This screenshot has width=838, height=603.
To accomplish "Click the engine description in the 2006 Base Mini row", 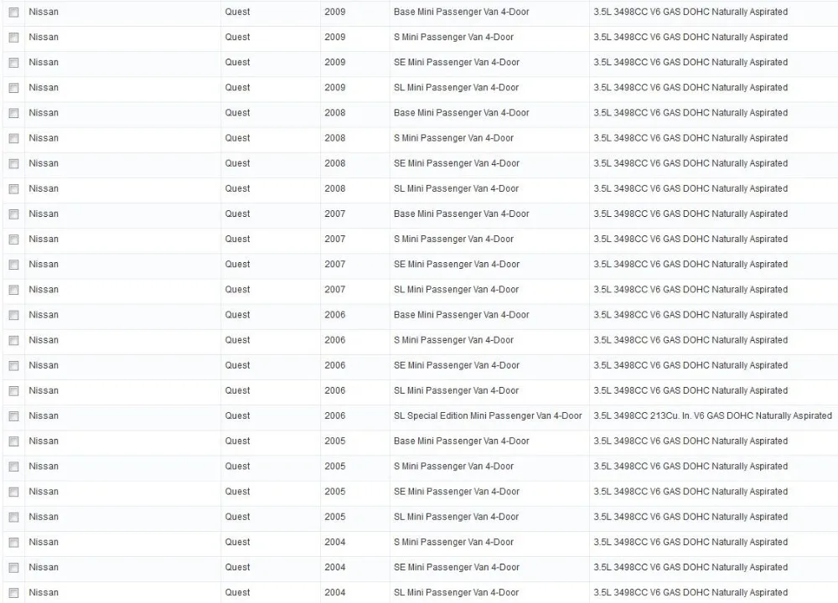I will click(x=691, y=315).
